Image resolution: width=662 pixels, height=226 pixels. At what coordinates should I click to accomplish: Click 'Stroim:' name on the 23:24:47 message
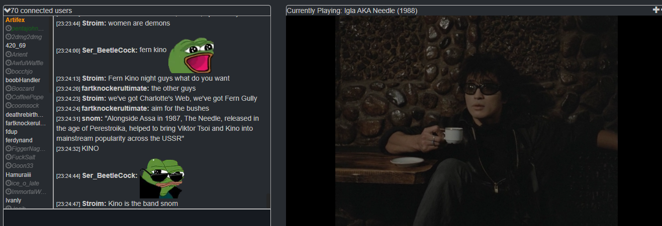[94, 203]
